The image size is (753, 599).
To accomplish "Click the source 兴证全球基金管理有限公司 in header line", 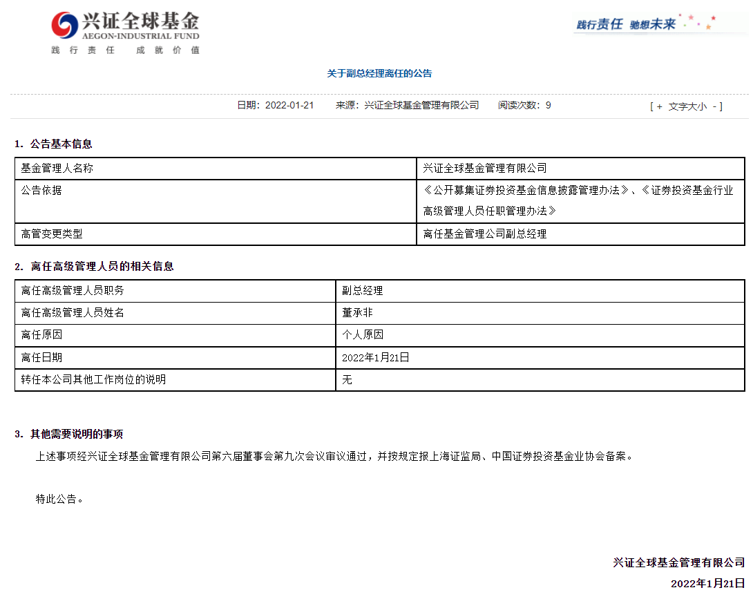I will point(421,105).
